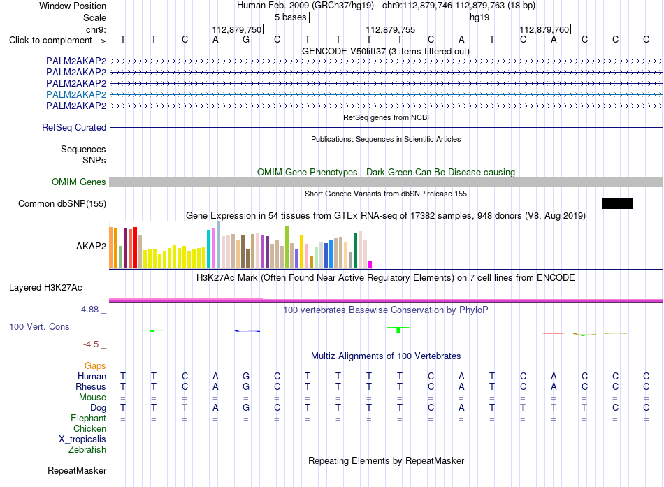Viewport: 664px width, 487px height.
Task: Select the Human alignment row label
Action: [x=92, y=376]
